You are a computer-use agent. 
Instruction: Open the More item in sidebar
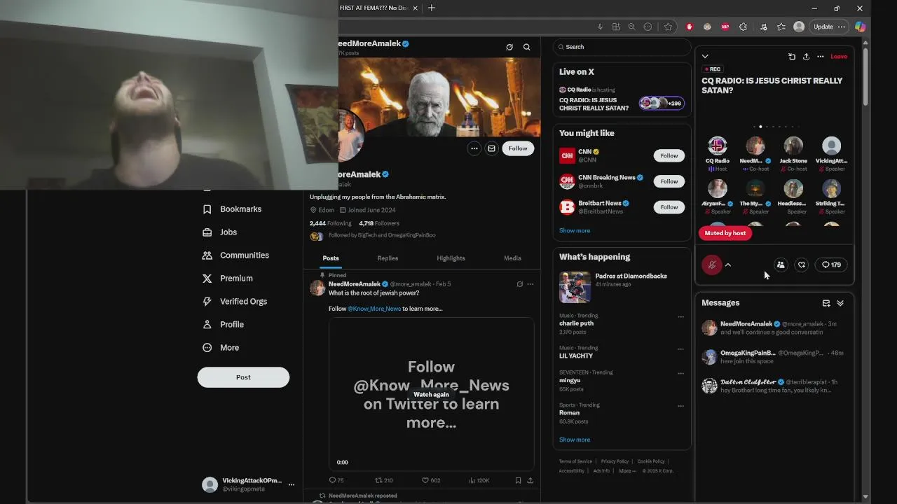pos(221,348)
